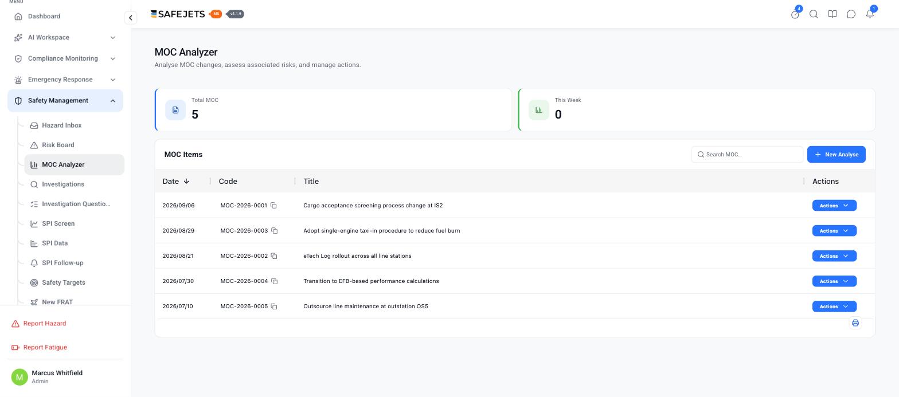Expand Emergency Response menu

65,80
